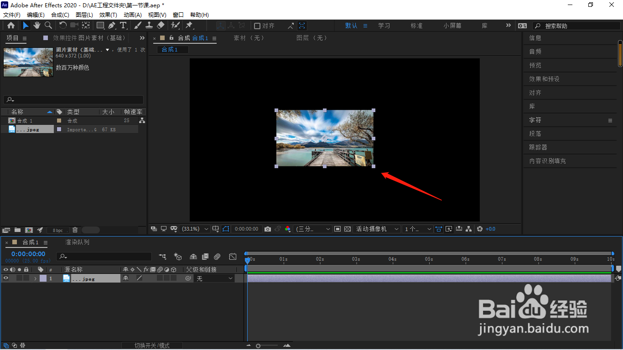Select the Pen tool
Screen dimensions: 623x350
tap(112, 26)
